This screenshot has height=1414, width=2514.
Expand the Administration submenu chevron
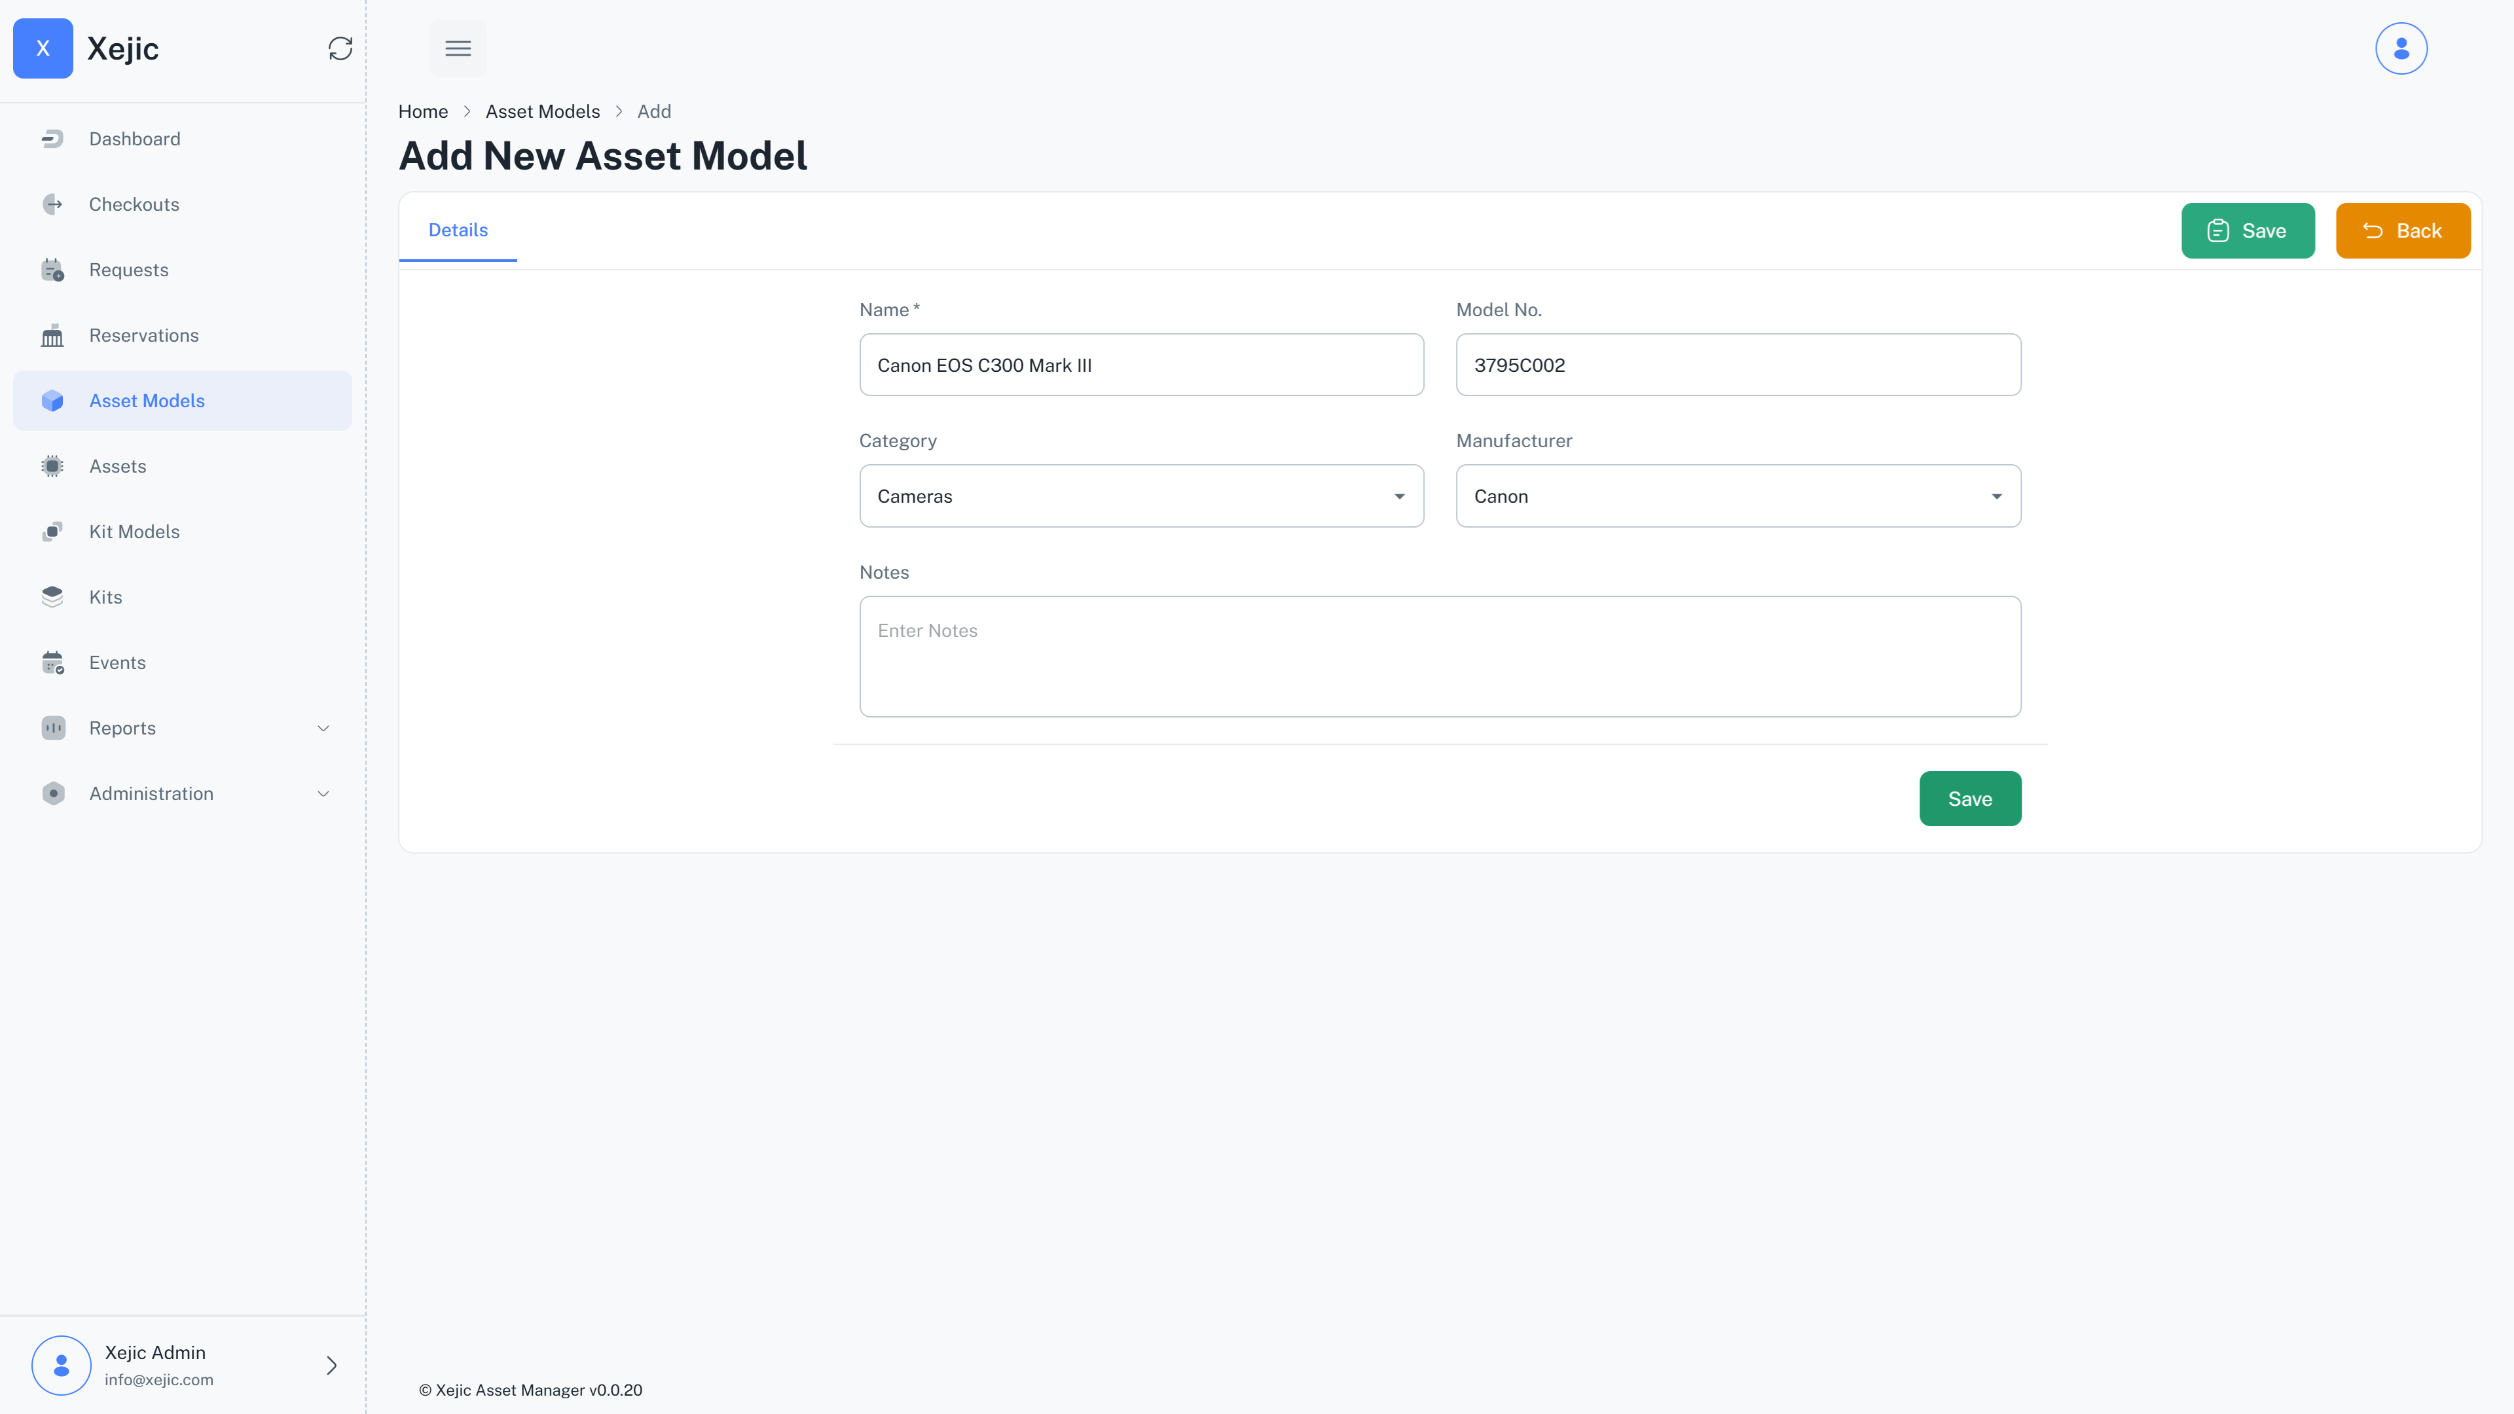(x=323, y=793)
